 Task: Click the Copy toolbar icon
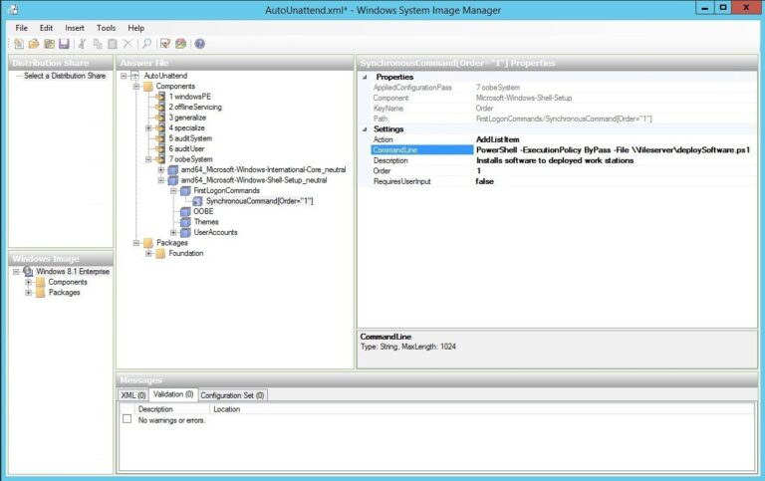point(97,44)
